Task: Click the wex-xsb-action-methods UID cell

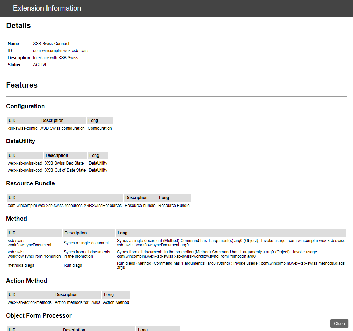Action: point(30,302)
